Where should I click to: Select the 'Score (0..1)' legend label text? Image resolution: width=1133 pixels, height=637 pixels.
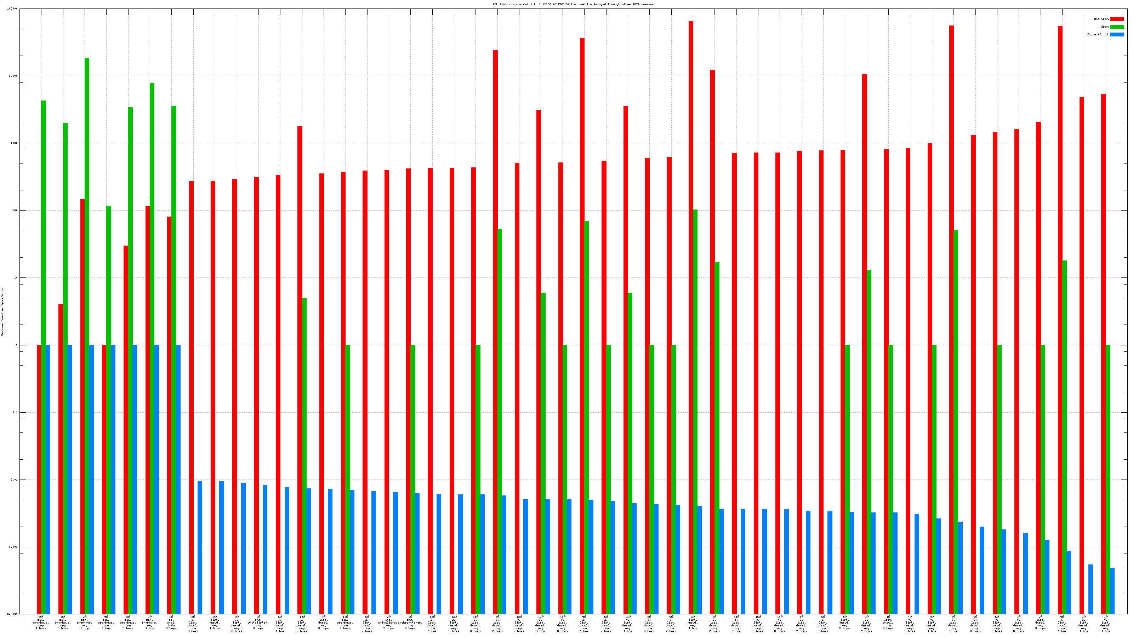coord(1097,34)
